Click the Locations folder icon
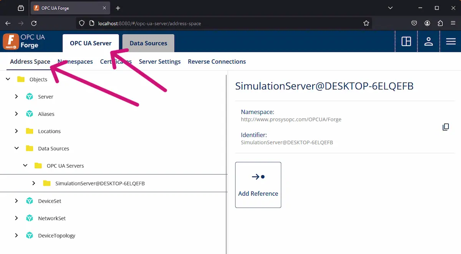This screenshot has height=254, width=461. click(x=30, y=131)
